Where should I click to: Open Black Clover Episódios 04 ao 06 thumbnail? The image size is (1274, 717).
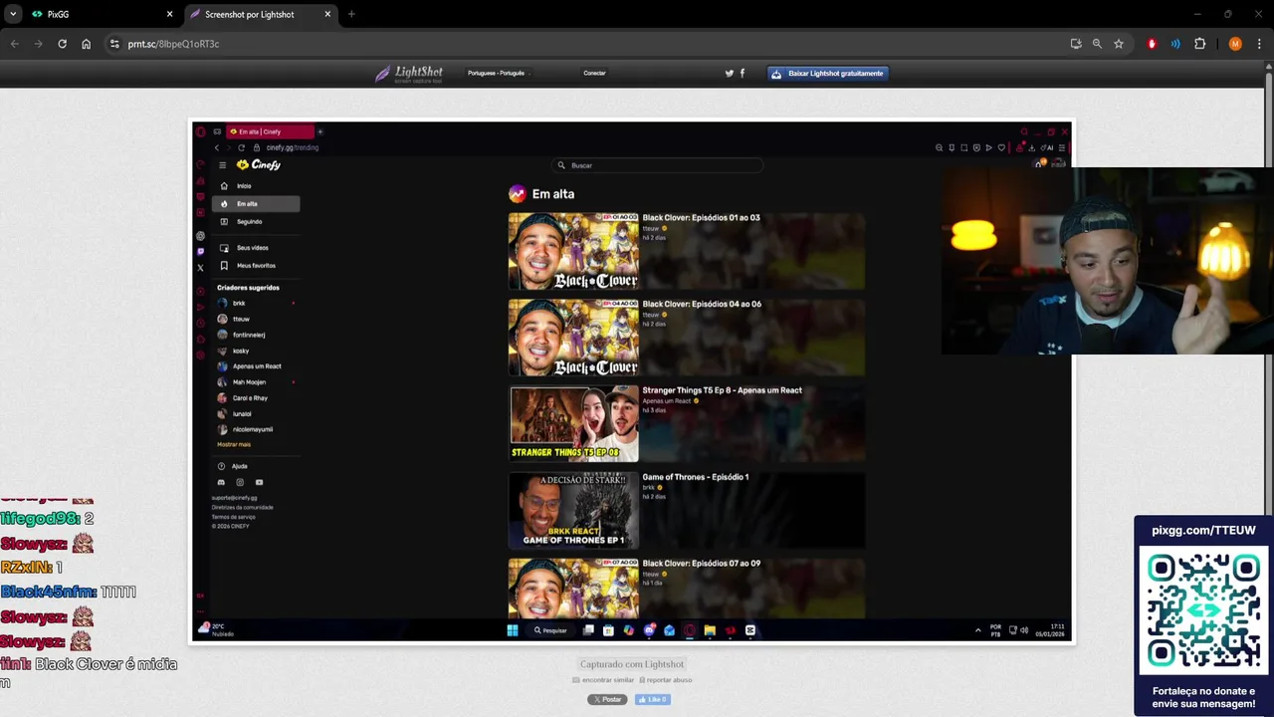click(573, 338)
